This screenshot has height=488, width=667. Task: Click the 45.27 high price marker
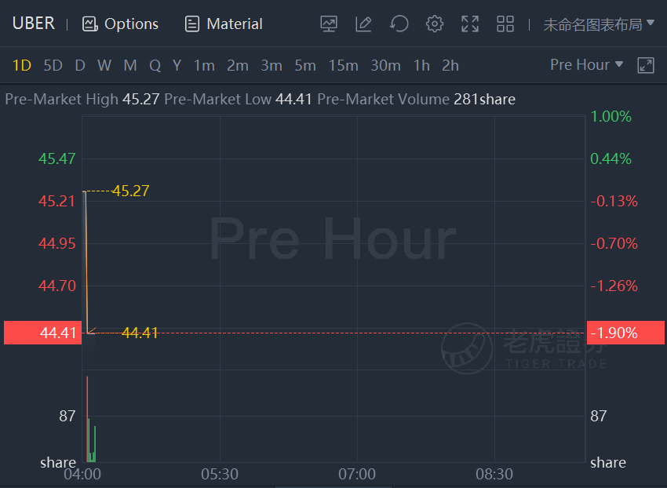click(x=130, y=191)
